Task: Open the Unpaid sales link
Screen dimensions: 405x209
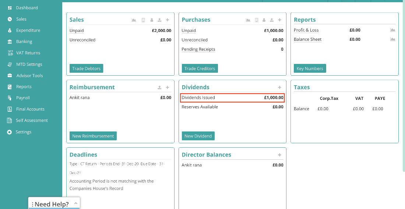Action: (x=77, y=30)
